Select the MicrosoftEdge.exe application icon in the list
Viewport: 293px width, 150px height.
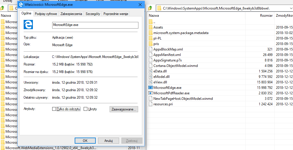pos(151,87)
